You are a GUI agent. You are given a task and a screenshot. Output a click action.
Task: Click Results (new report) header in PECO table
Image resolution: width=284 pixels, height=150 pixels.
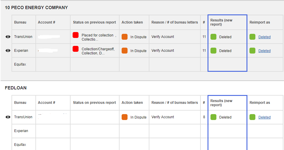point(221,22)
